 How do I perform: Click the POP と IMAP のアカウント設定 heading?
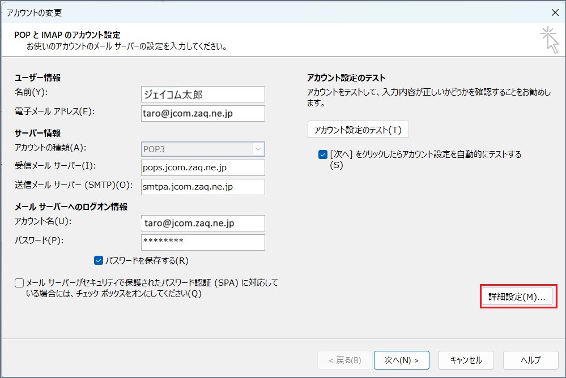(x=67, y=35)
